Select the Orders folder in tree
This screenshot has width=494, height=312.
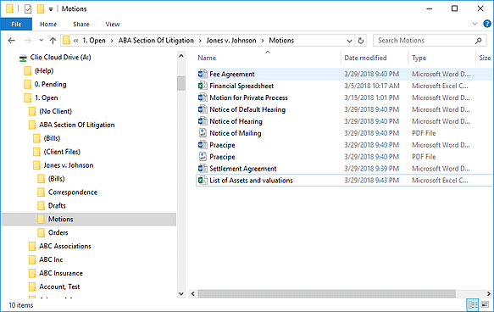58,232
